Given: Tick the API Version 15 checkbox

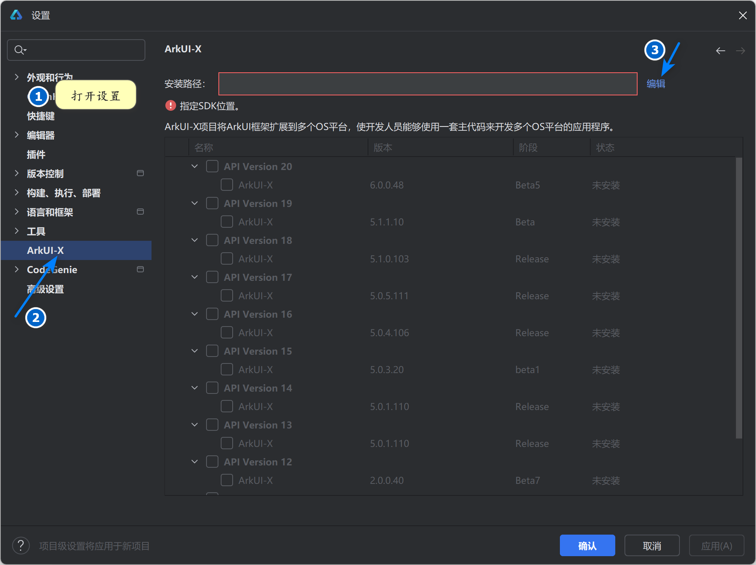Looking at the screenshot, I should [212, 351].
